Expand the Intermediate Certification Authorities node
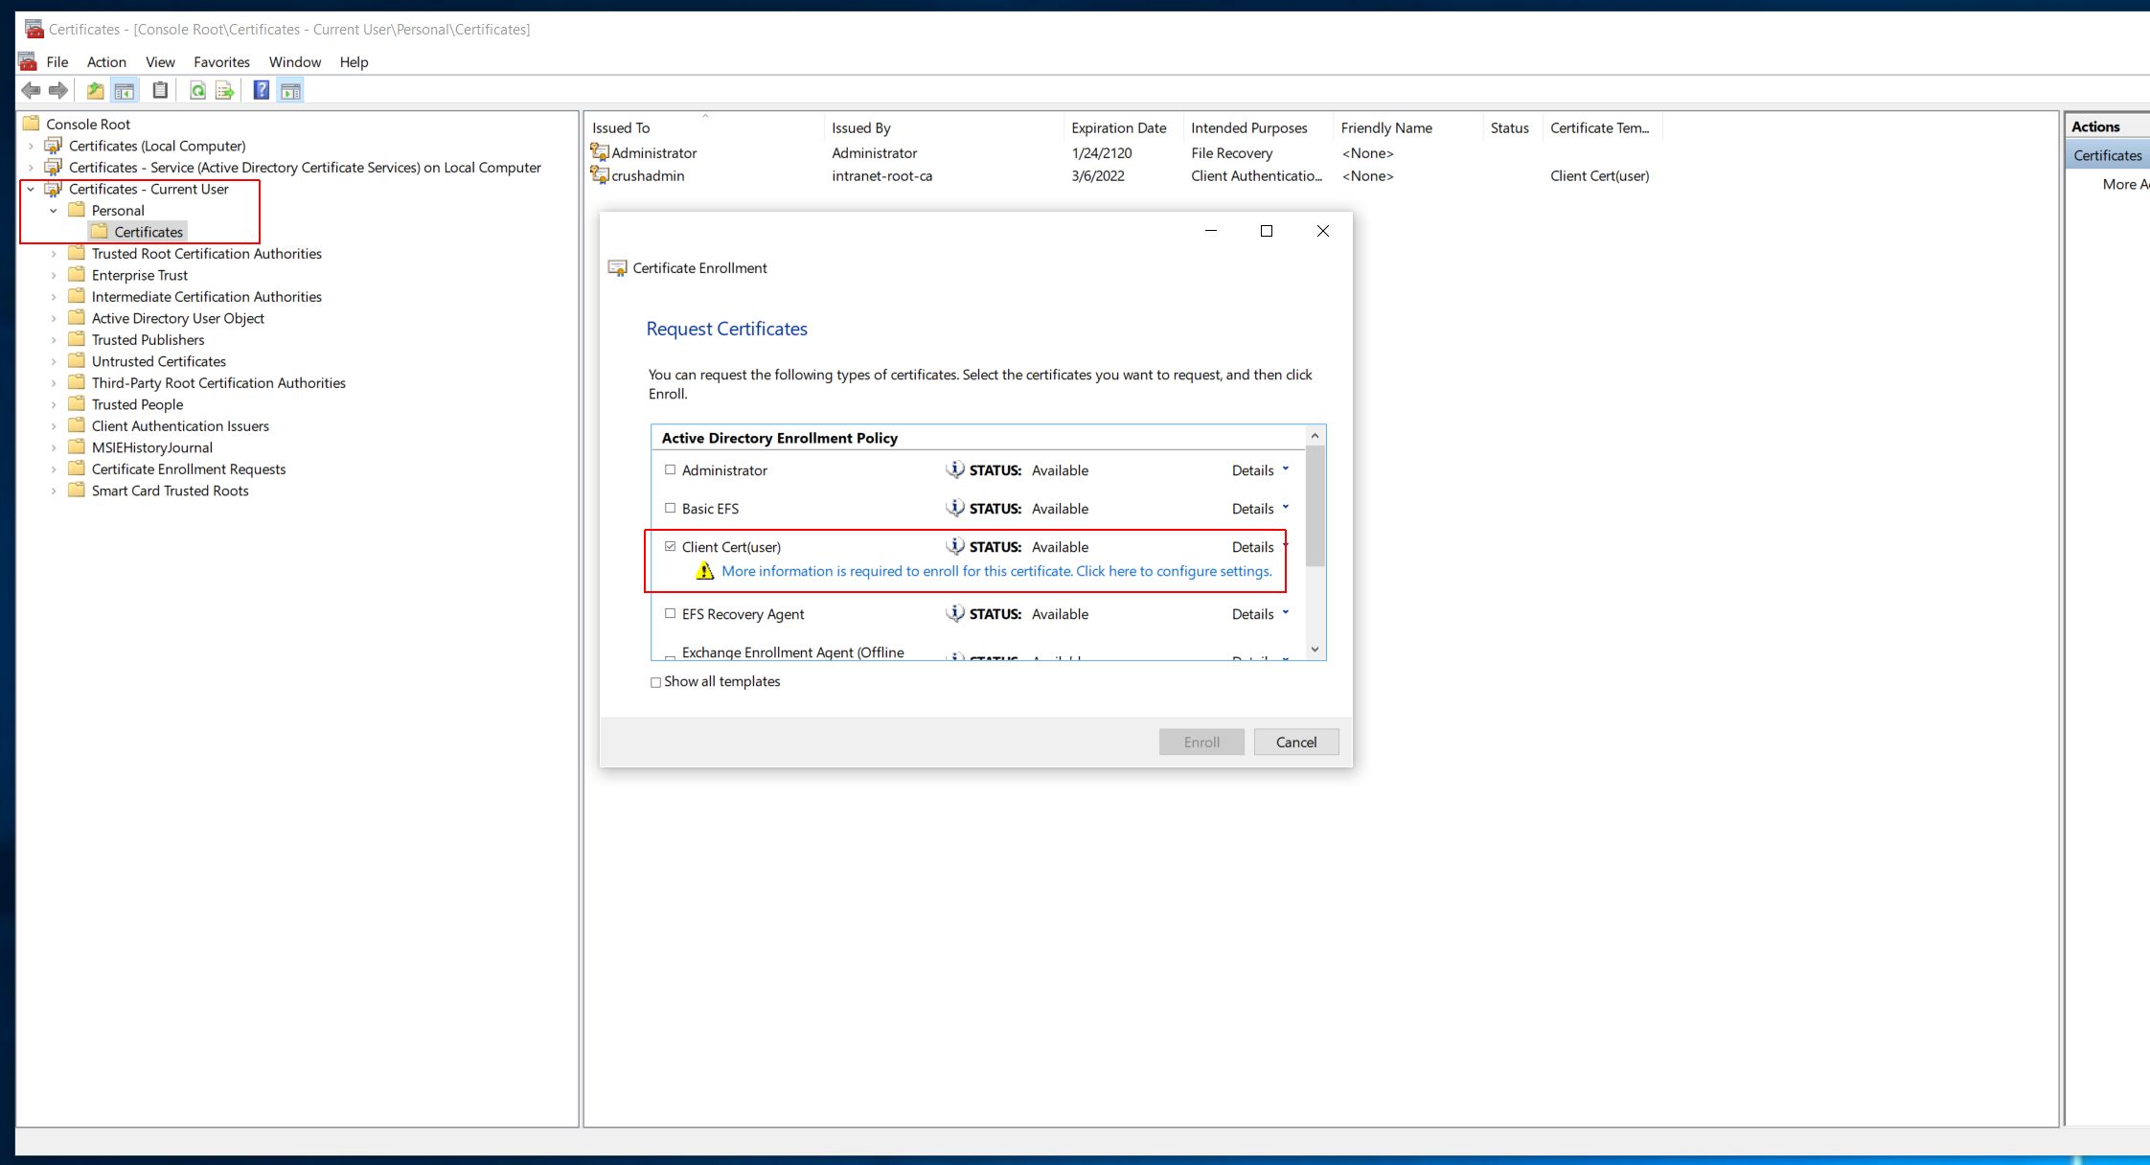The width and height of the screenshot is (2150, 1165). pos(54,297)
